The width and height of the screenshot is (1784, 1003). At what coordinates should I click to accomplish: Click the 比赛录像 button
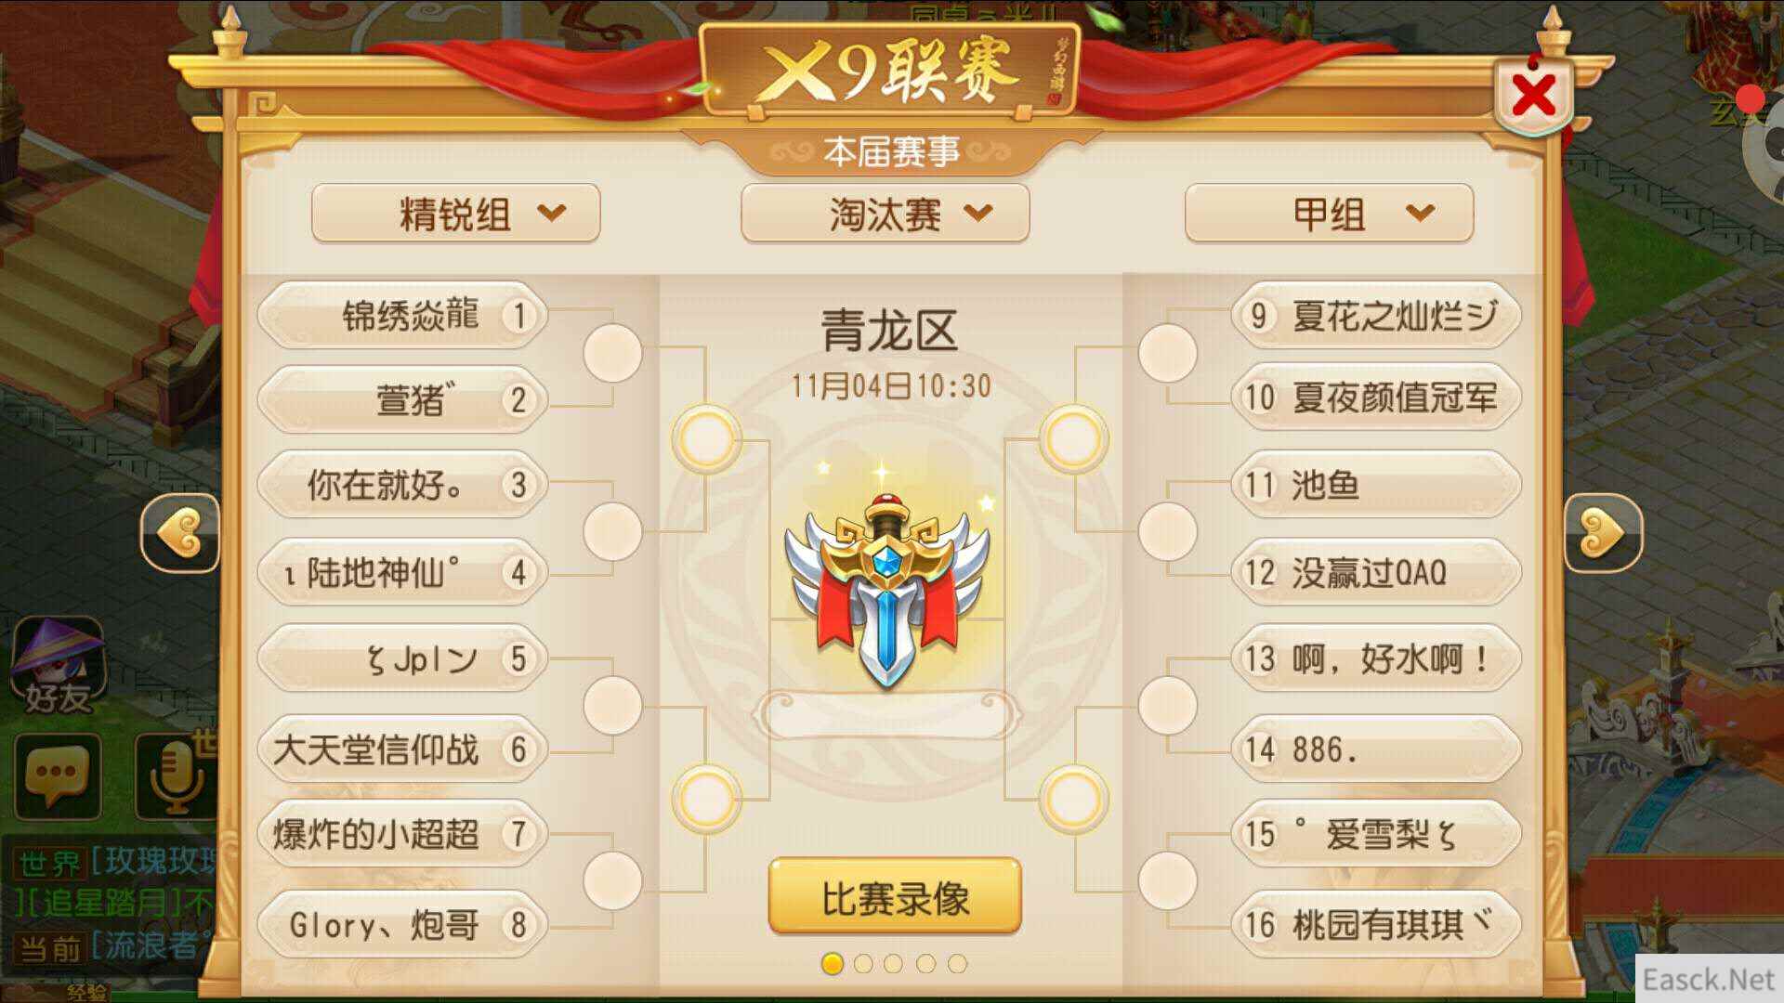(895, 897)
